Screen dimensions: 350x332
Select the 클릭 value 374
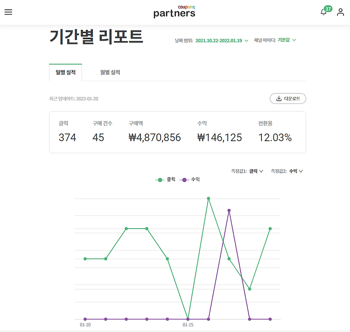67,138
